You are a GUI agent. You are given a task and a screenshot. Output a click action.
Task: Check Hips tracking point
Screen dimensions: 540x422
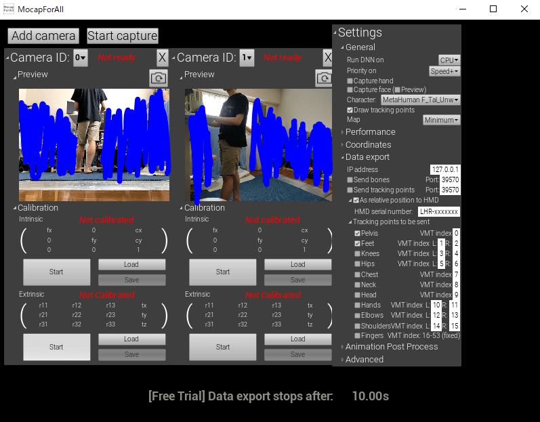[358, 264]
